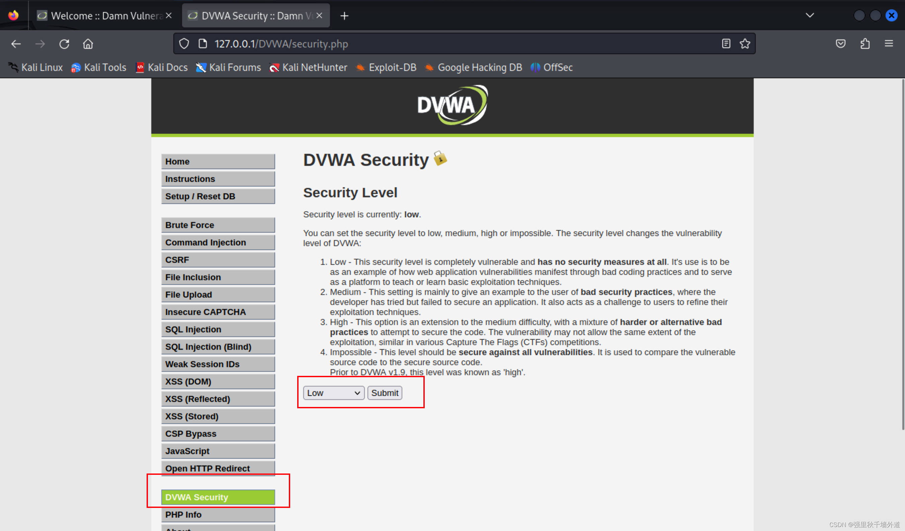Viewport: 905px width, 531px height.
Task: Open the extensions puzzle icon
Action: tap(865, 44)
